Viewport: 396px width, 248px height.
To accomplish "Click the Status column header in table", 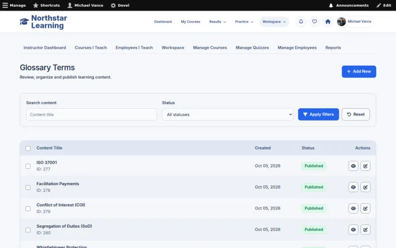I will 308,148.
